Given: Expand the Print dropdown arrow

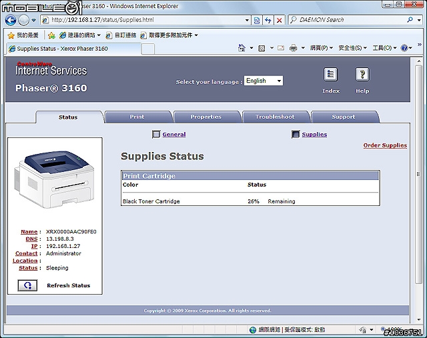Looking at the screenshot, I should tap(303, 48).
